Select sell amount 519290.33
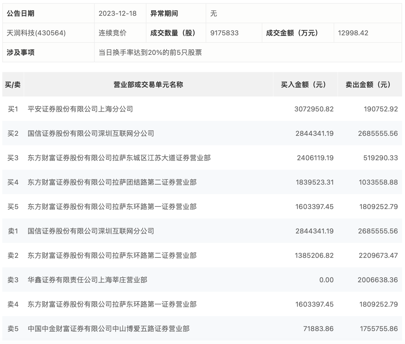This screenshot has height=344, width=405. tap(381, 158)
